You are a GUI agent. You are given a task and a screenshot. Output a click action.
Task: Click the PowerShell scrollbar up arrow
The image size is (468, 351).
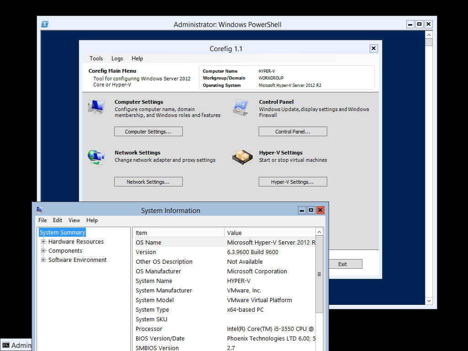pyautogui.click(x=429, y=35)
